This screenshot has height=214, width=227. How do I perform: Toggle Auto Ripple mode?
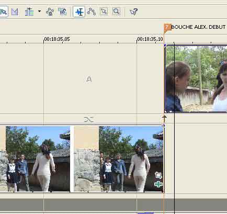click(29, 12)
